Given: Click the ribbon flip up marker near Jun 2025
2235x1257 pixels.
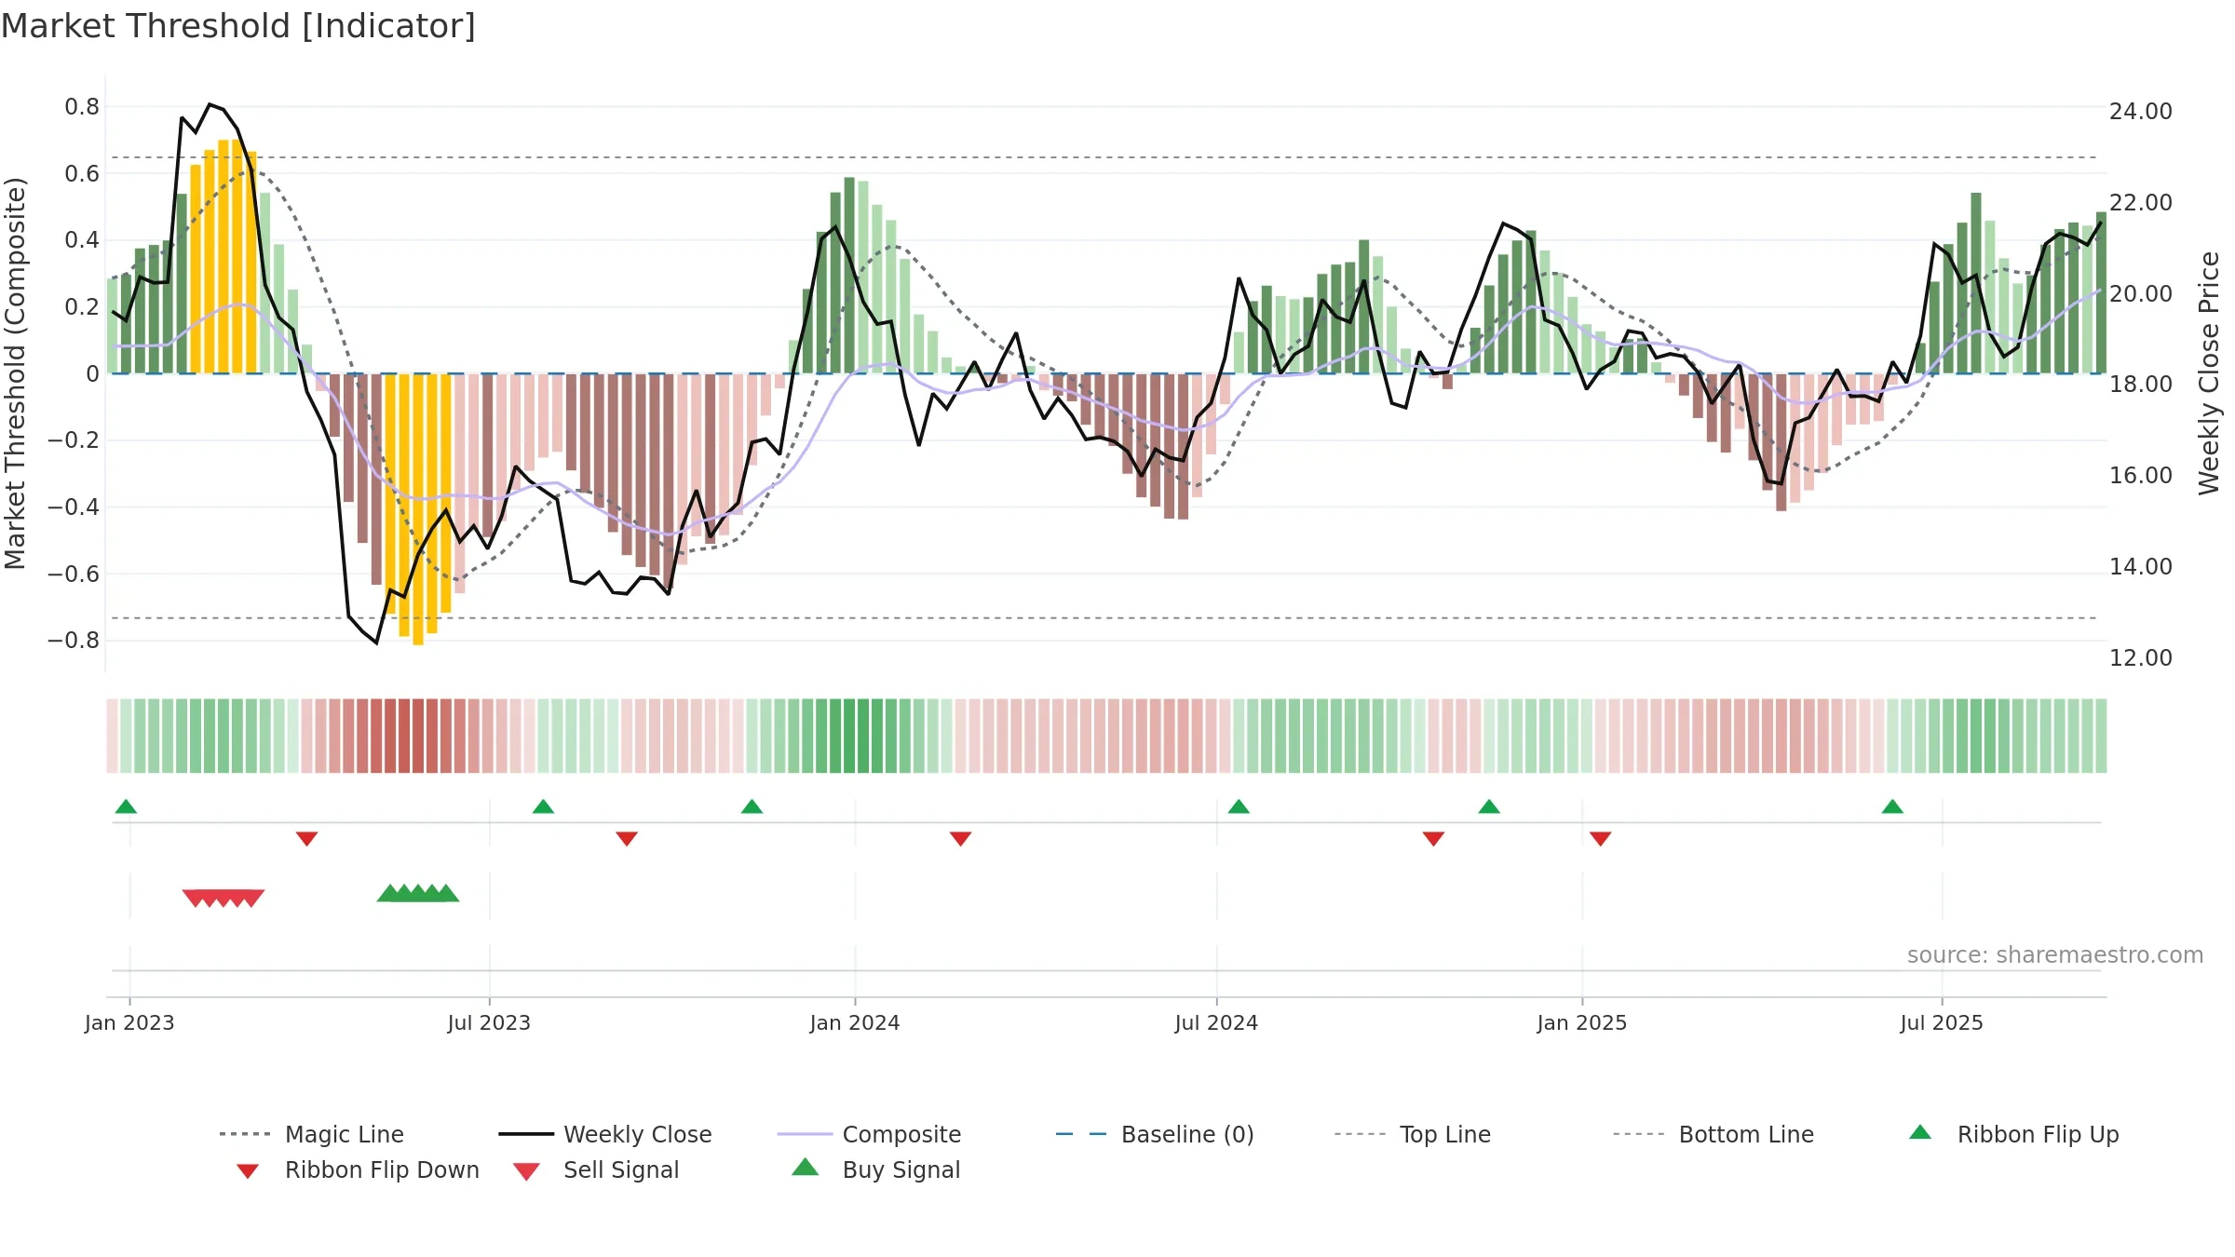Looking at the screenshot, I should point(1892,806).
